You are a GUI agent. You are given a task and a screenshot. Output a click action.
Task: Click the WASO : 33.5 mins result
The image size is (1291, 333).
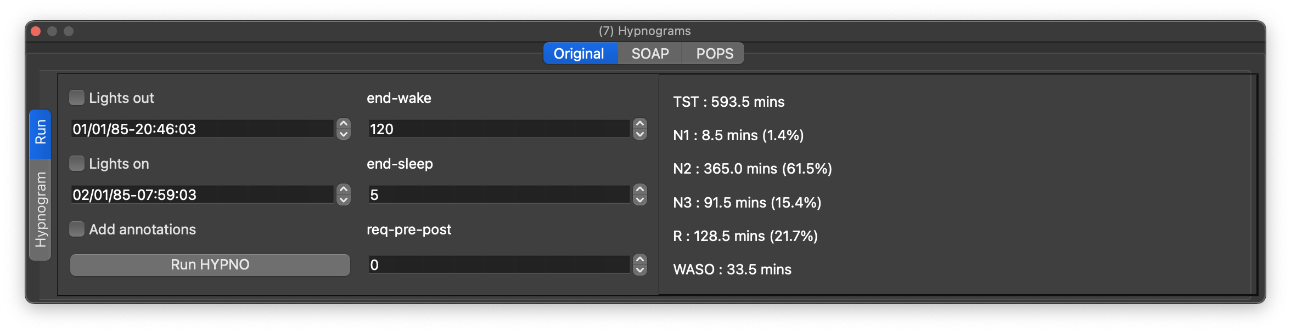click(732, 269)
